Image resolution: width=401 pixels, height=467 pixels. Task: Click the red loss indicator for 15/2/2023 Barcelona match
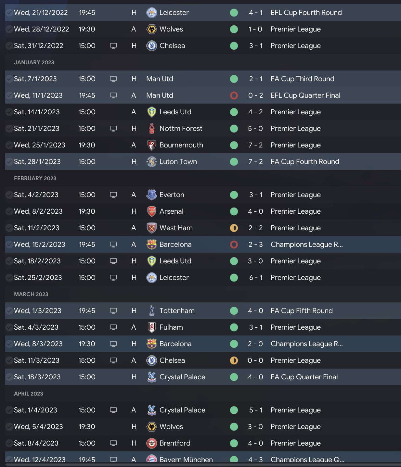point(234,245)
